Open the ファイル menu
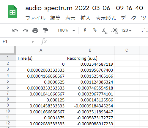This screenshot has width=148, height=128. coord(35,18)
